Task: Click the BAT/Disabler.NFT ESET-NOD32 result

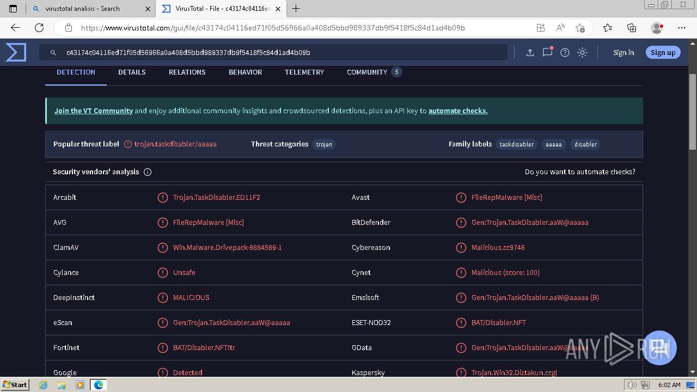Action: pos(499,323)
